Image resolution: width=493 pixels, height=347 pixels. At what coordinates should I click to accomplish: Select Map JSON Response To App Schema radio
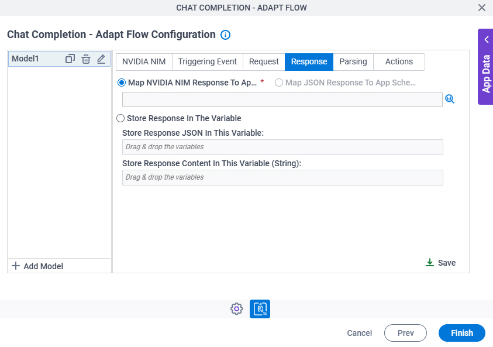[278, 83]
